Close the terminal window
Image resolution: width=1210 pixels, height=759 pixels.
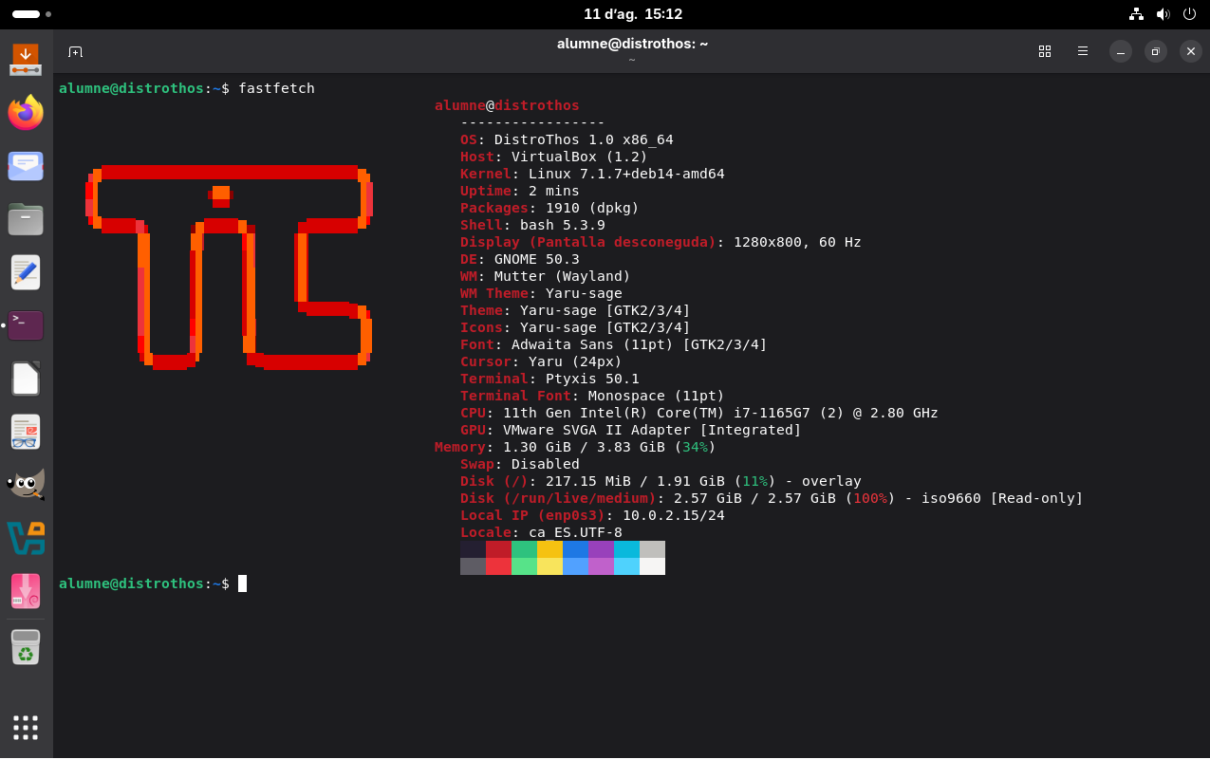1191,51
